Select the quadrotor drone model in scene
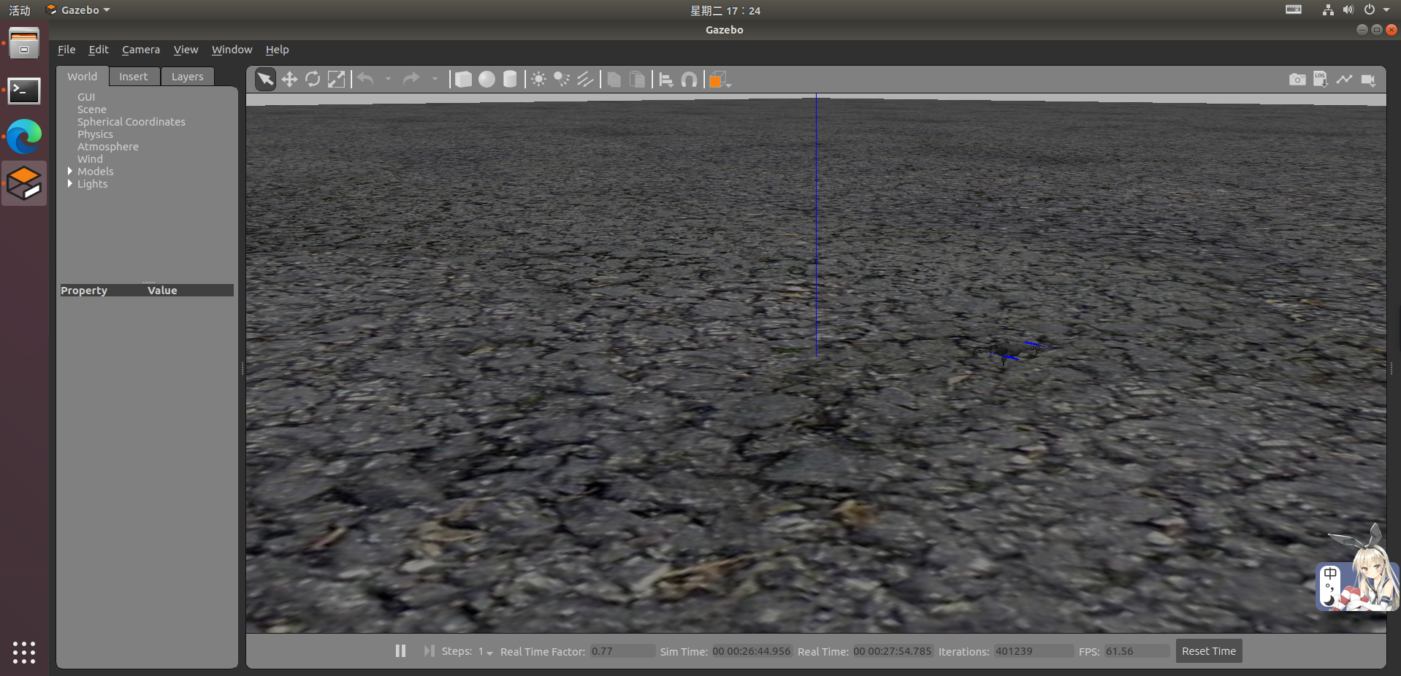 click(1011, 351)
